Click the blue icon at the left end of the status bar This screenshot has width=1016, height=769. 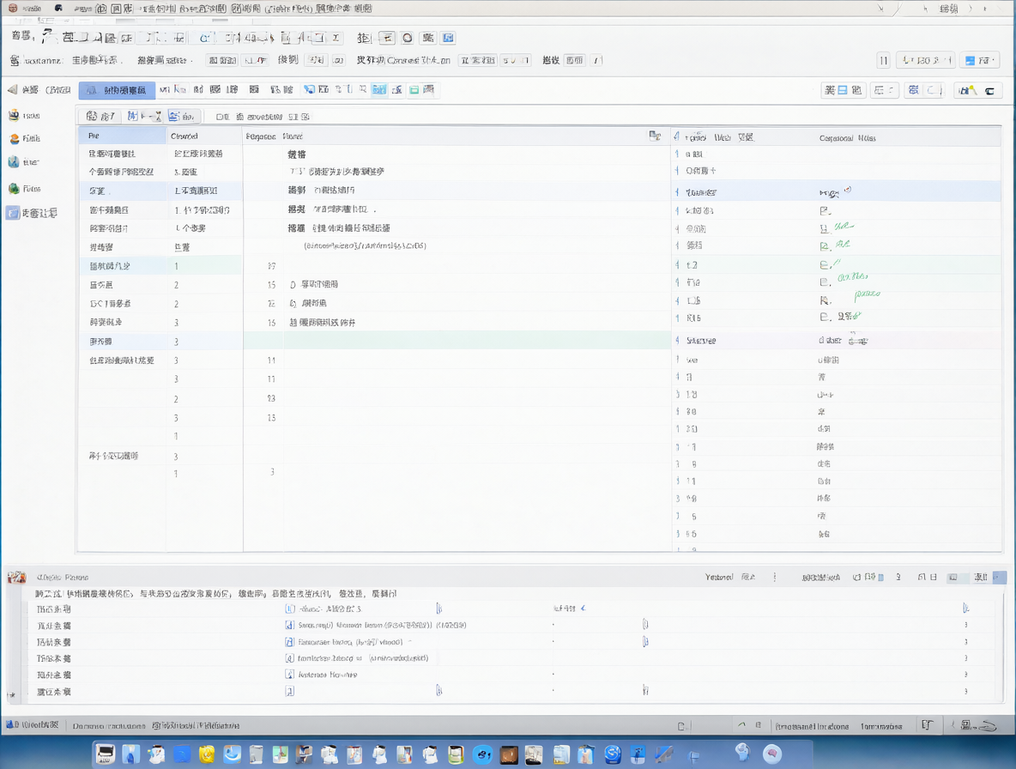tap(9, 725)
